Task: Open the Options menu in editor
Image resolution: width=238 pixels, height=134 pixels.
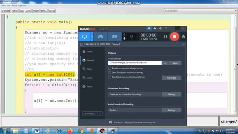Action: [x=22, y=6]
